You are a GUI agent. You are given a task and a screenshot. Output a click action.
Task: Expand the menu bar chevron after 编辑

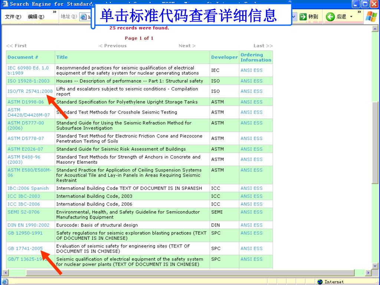click(55, 12)
